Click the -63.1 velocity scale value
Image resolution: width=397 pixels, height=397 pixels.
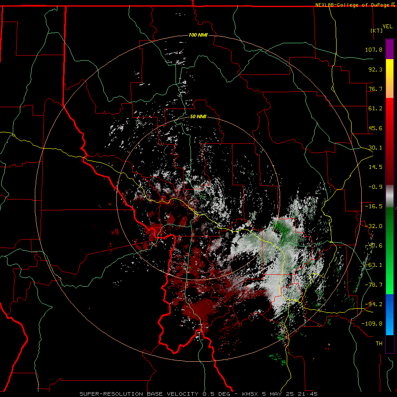374,265
